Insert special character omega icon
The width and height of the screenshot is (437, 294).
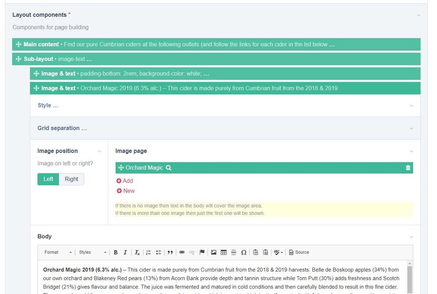pos(244,252)
